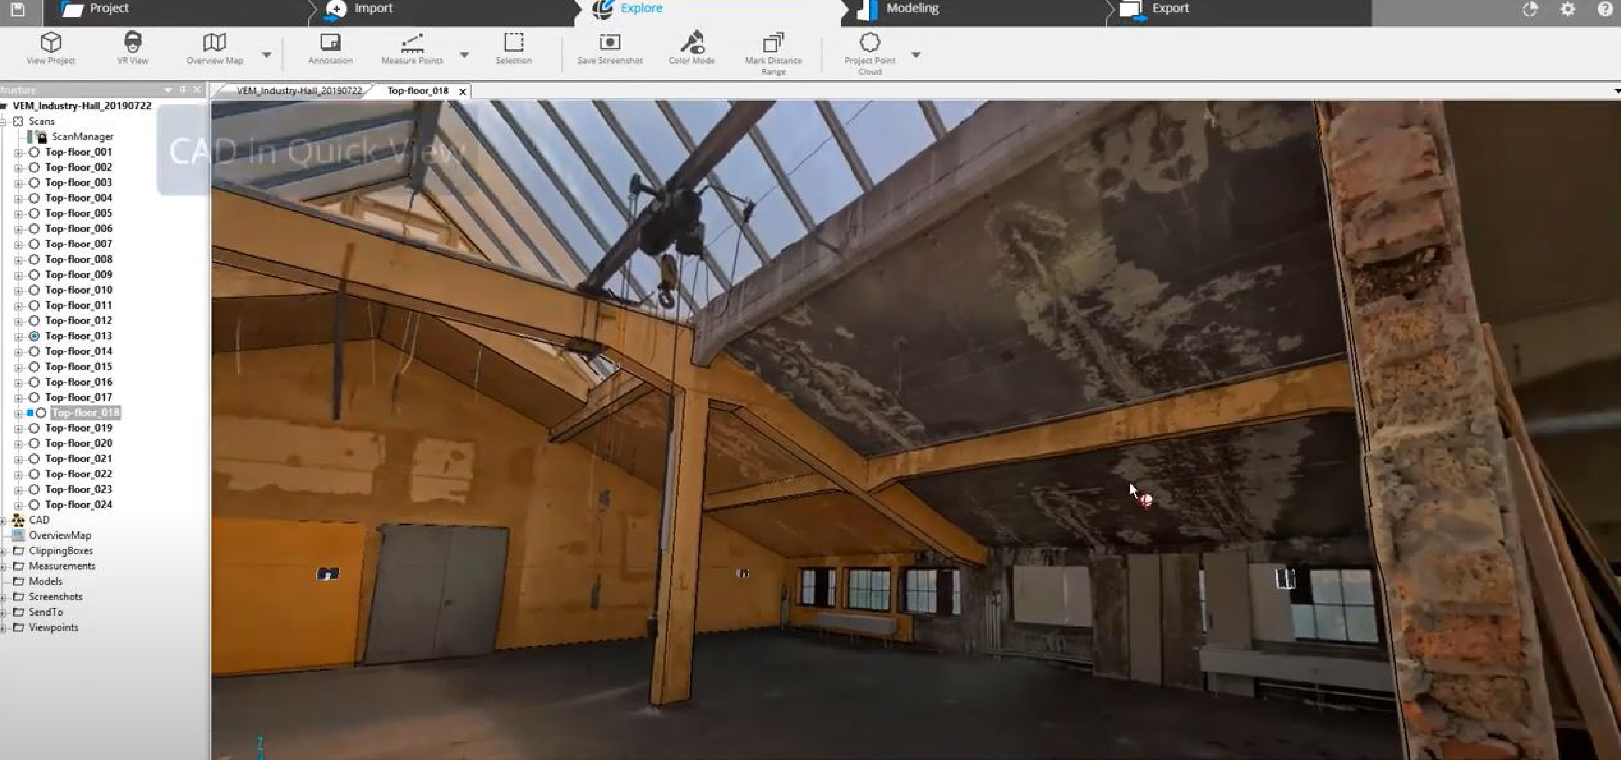Toggle the Top-floor_016 scan loaded circle
1621x760 pixels.
click(34, 382)
